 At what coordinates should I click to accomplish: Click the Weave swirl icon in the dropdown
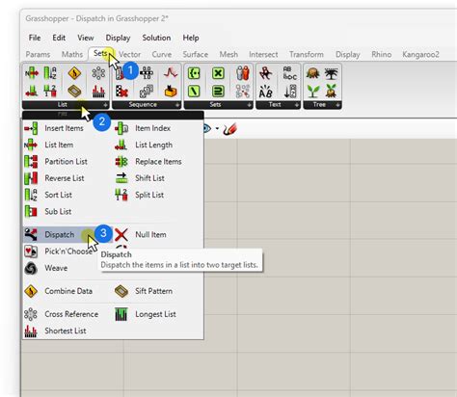coord(31,268)
